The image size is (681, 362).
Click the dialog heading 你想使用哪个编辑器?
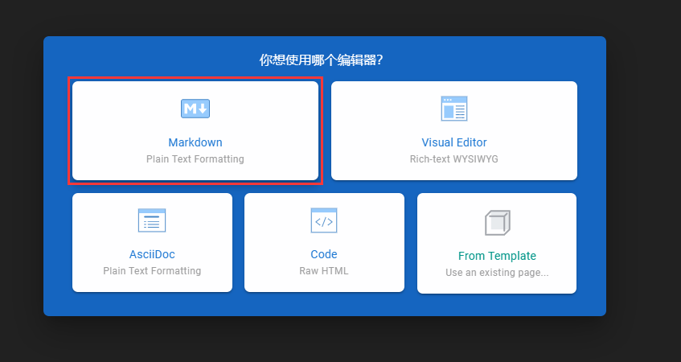point(322,60)
